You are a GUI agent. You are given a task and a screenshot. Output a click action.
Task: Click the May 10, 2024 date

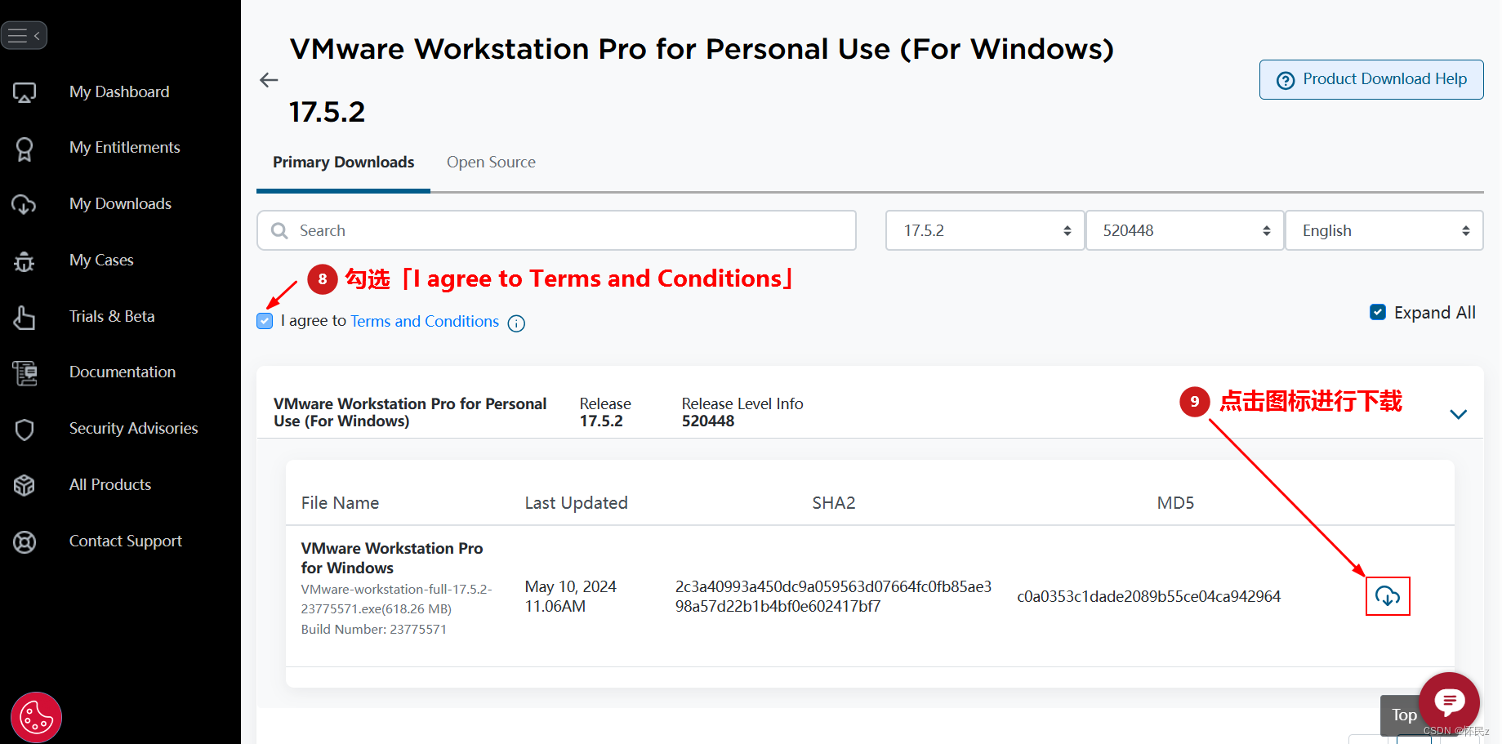(x=570, y=586)
